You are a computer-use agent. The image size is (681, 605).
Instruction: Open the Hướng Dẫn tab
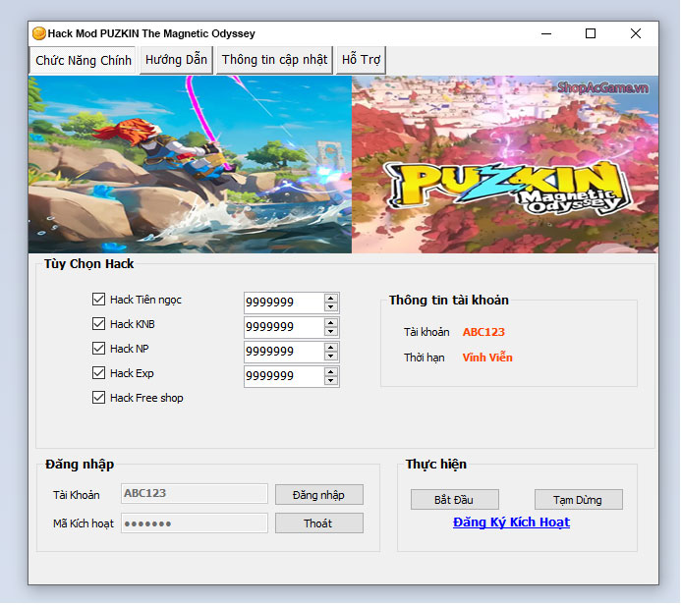tap(176, 60)
